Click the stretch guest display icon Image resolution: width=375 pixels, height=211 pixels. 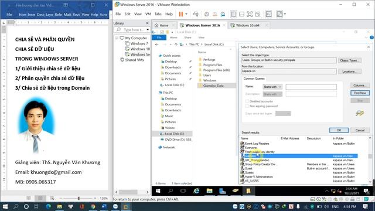click(279, 14)
